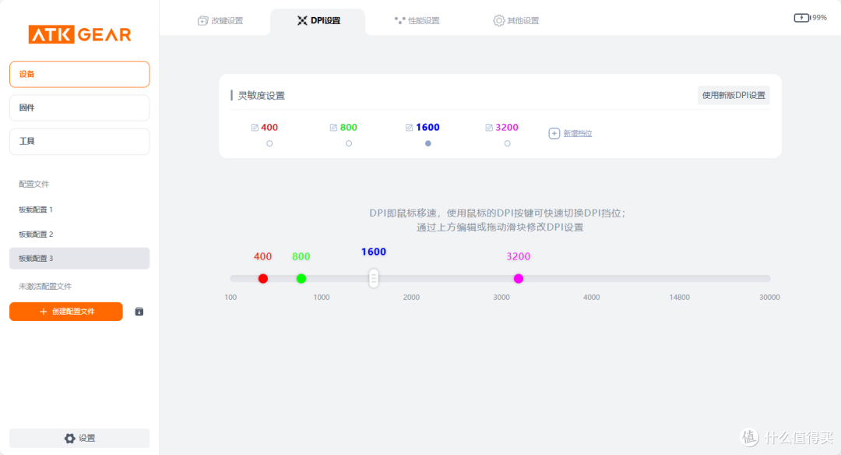Click the edit icon beside 1600 DPI

pos(410,128)
